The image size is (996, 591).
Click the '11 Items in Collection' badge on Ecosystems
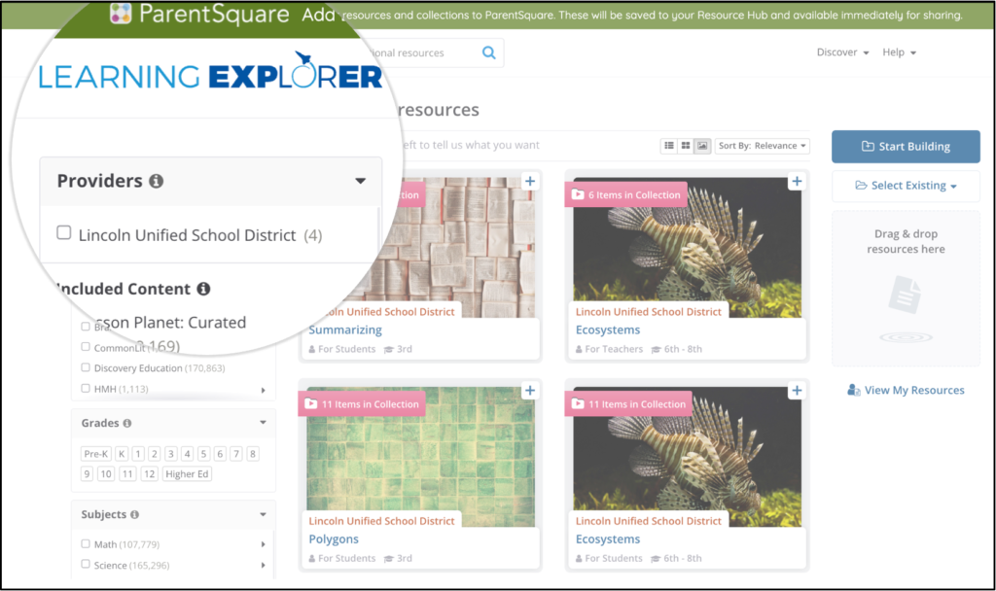629,404
